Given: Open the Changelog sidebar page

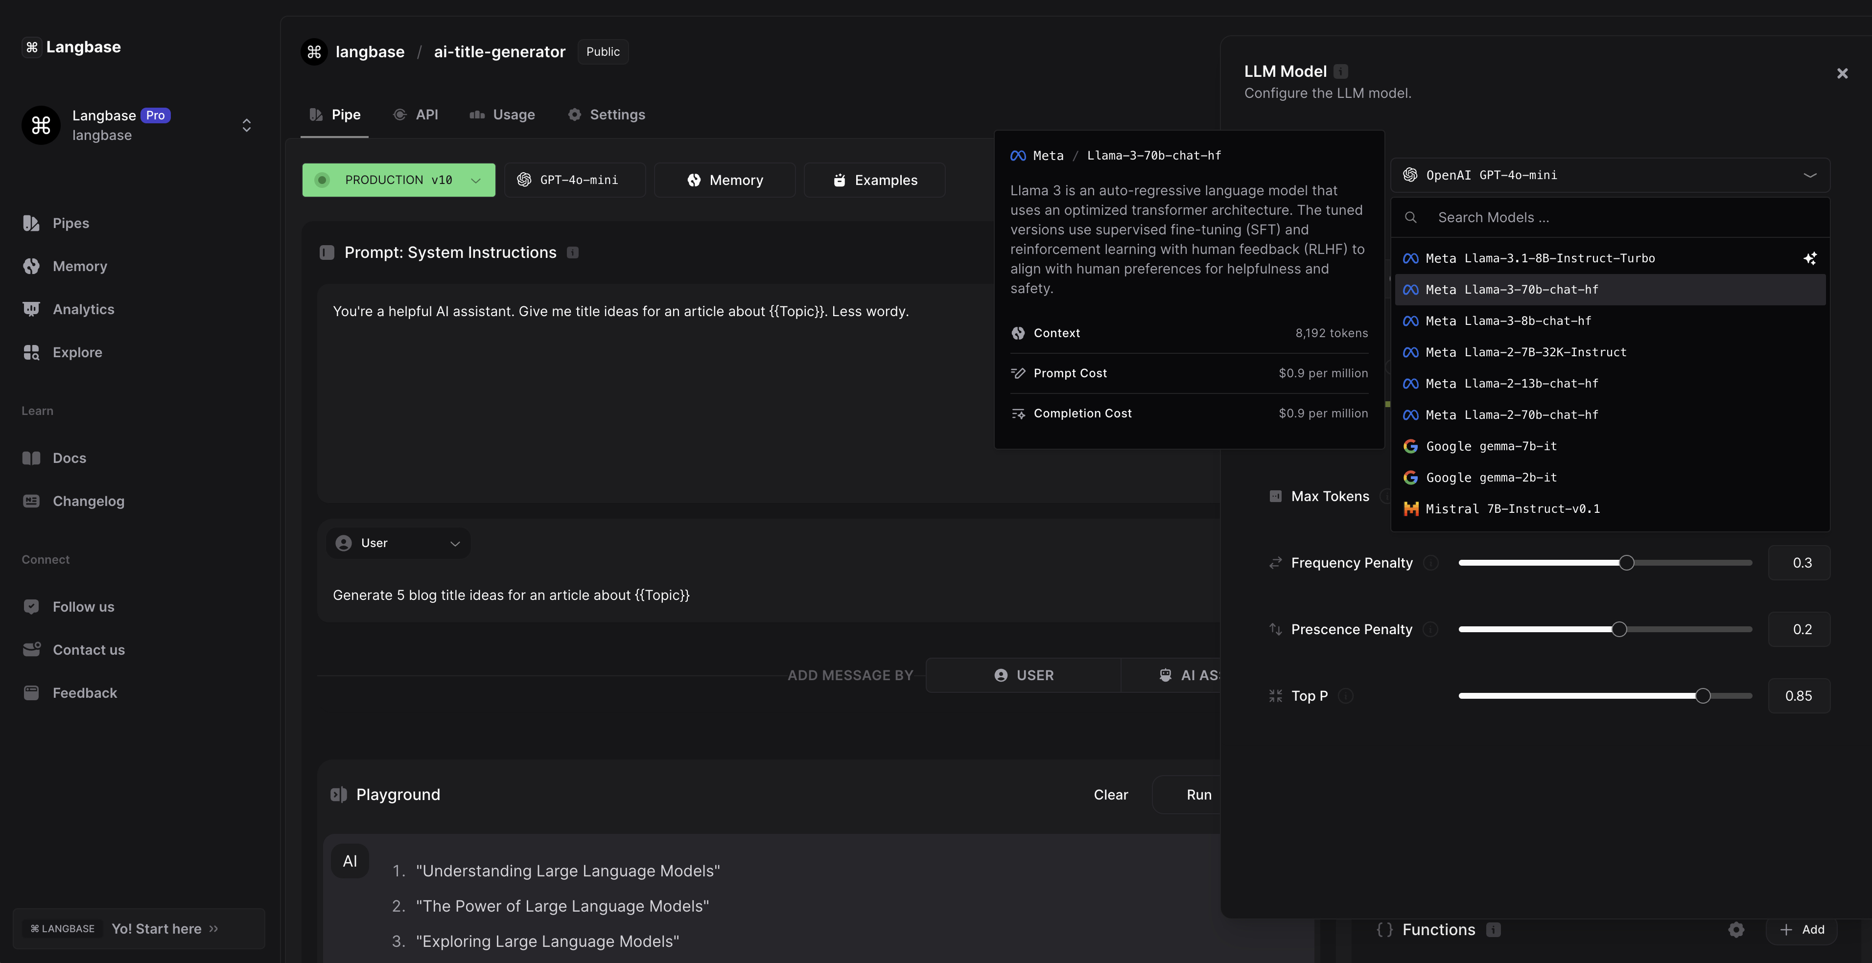Looking at the screenshot, I should click(88, 501).
